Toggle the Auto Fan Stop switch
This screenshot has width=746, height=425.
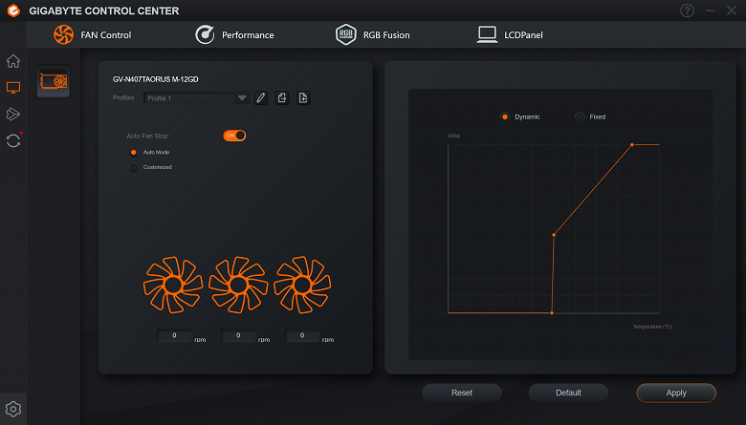tap(234, 136)
